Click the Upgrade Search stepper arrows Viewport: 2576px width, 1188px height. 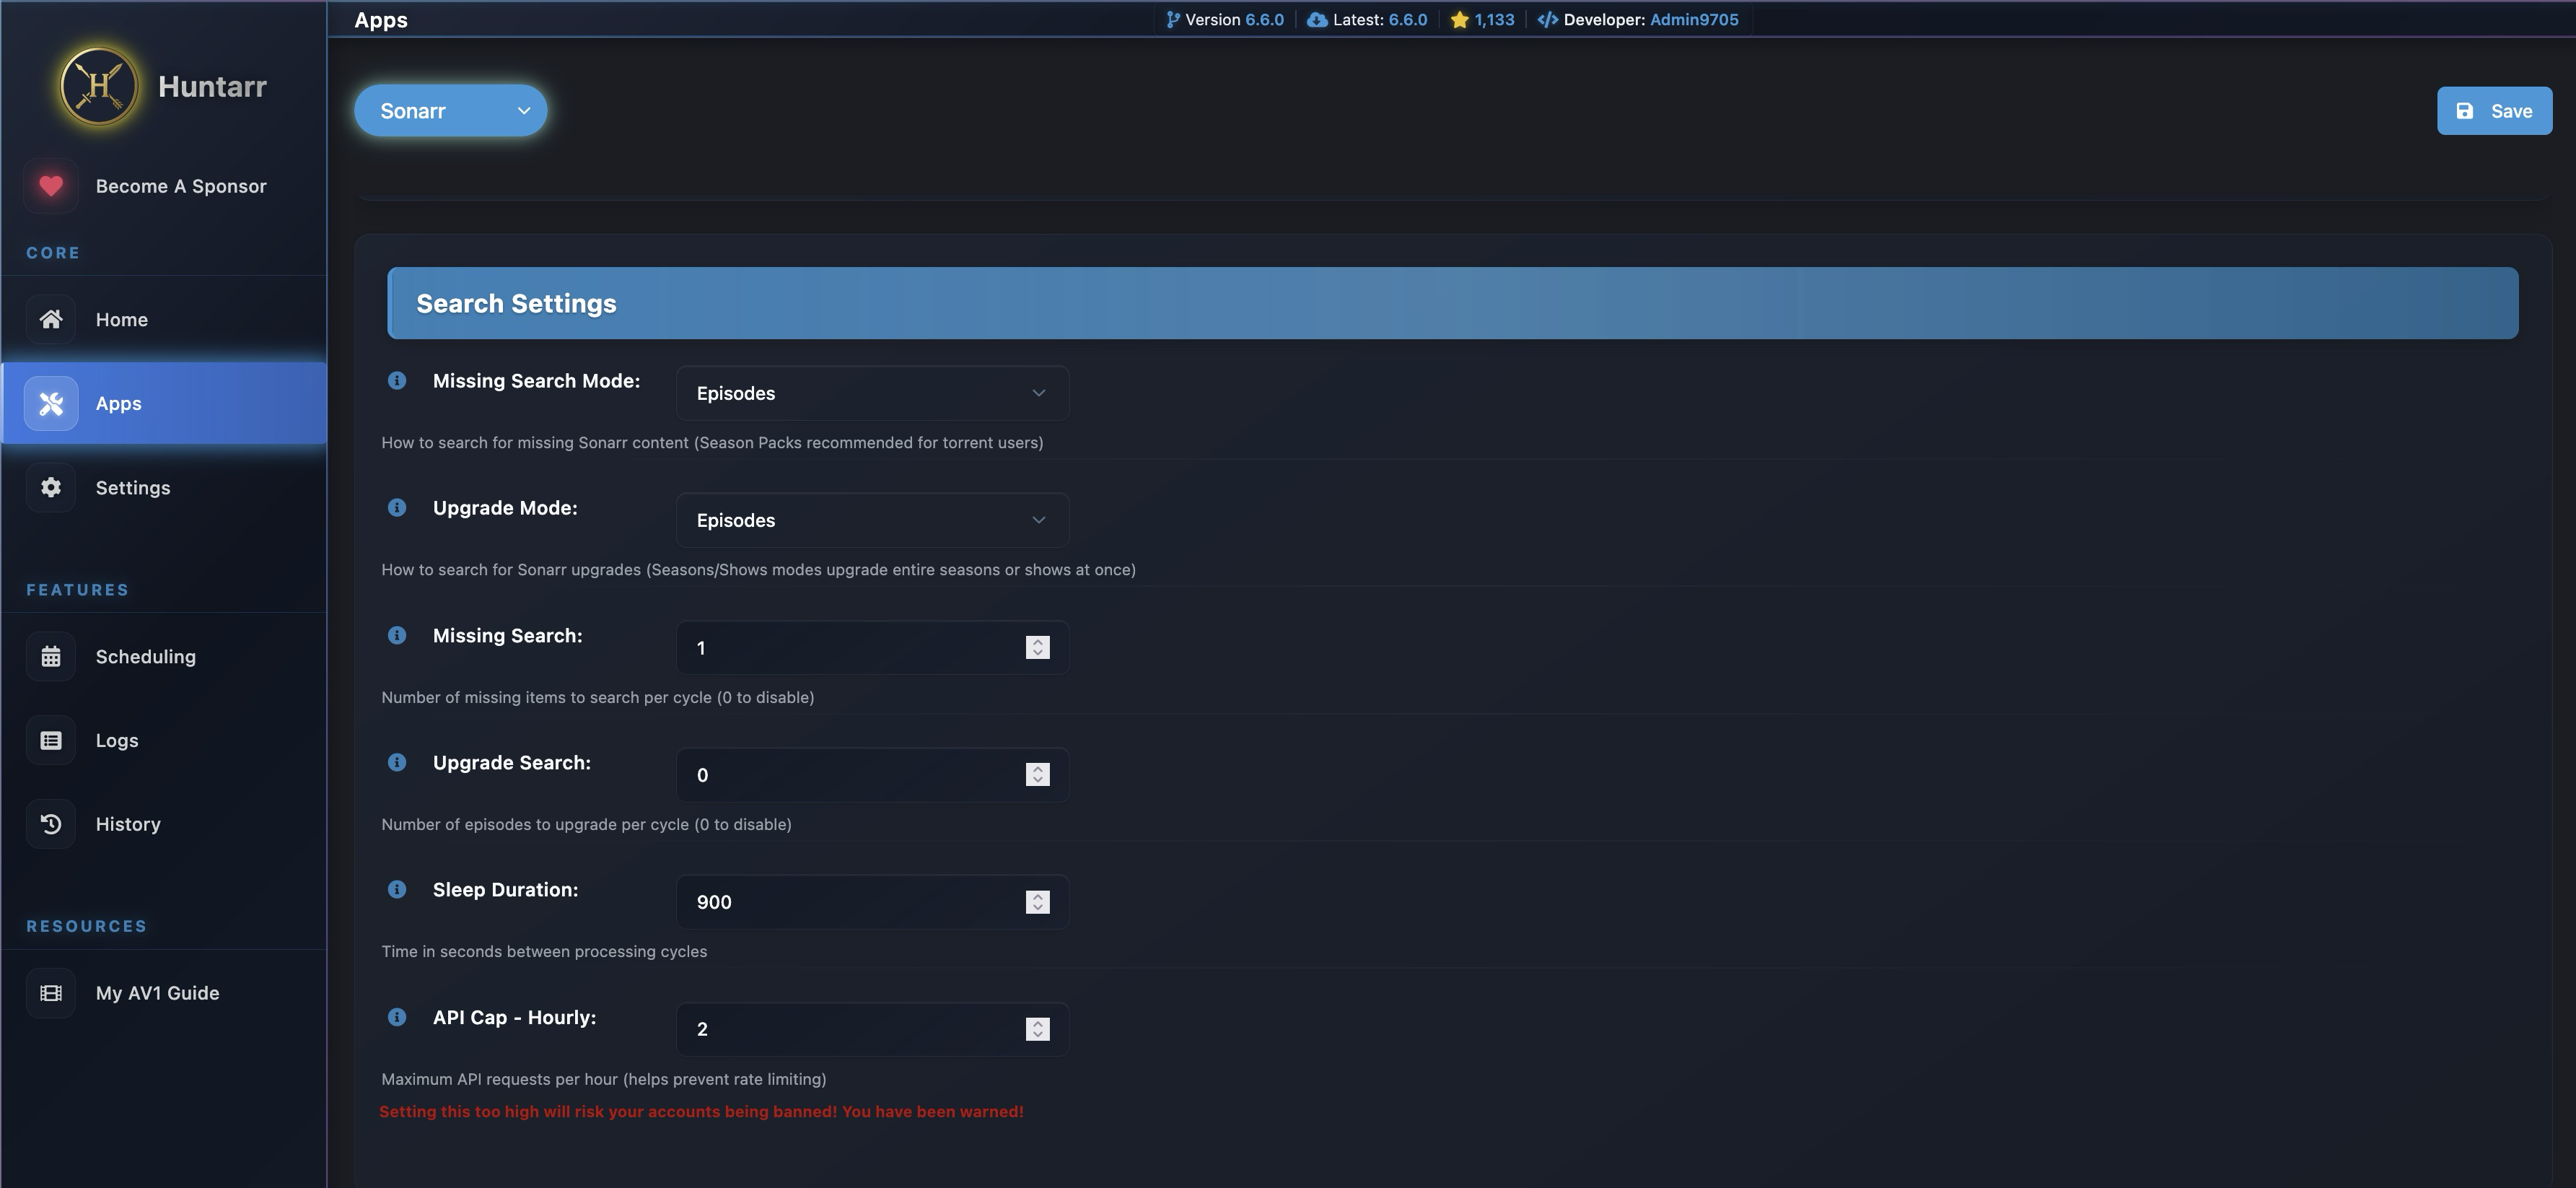tap(1037, 774)
